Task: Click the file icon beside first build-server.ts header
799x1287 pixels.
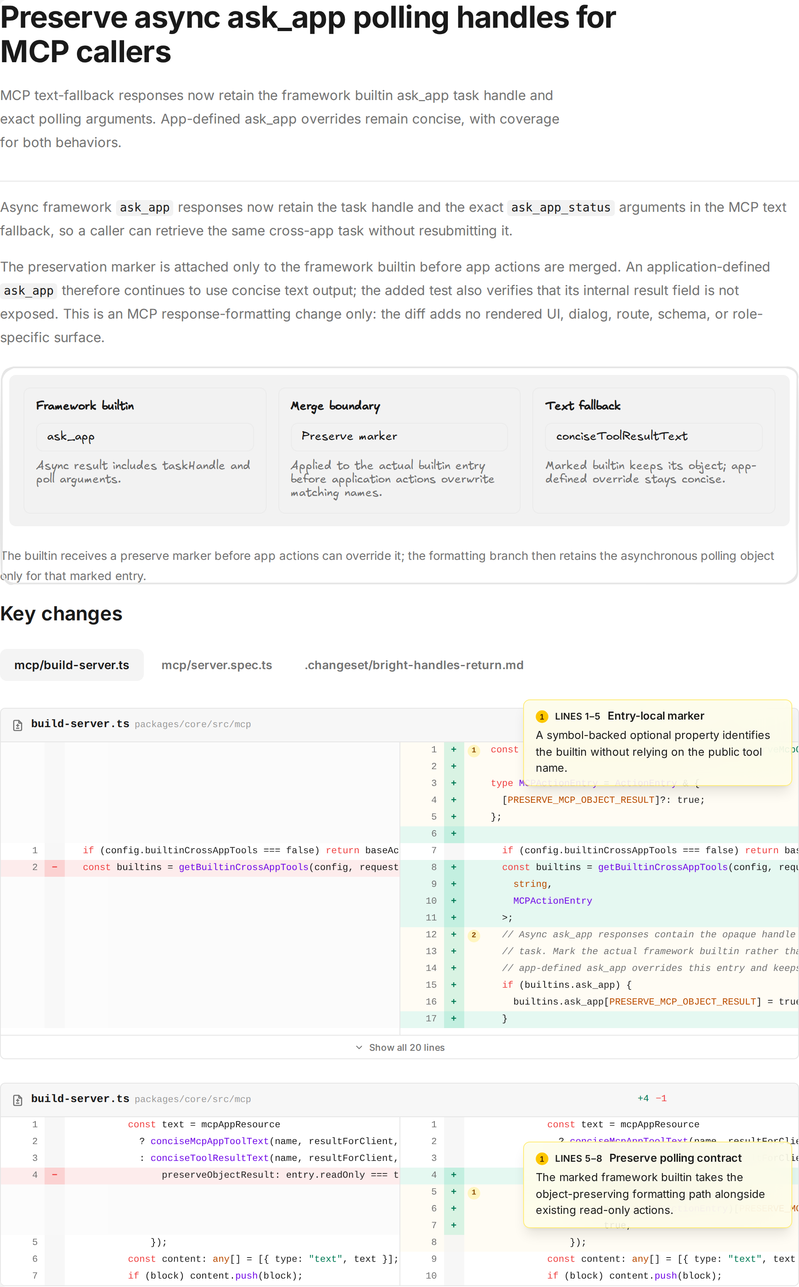Action: click(x=17, y=725)
